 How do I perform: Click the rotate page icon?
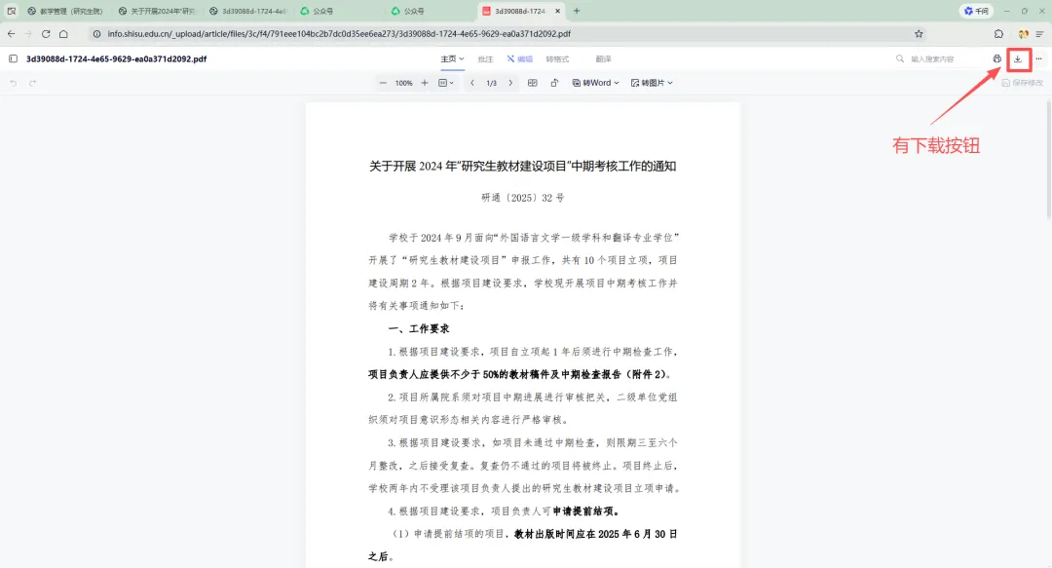554,83
